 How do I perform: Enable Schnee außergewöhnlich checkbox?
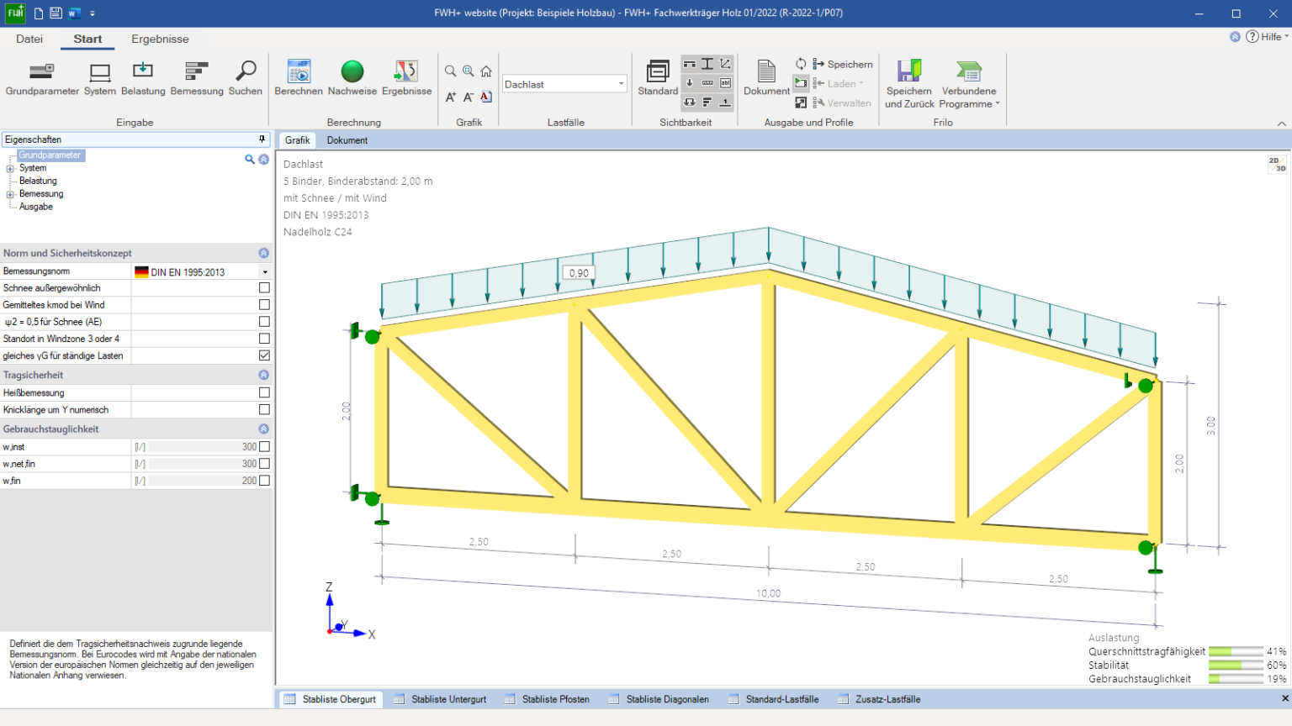tap(264, 288)
